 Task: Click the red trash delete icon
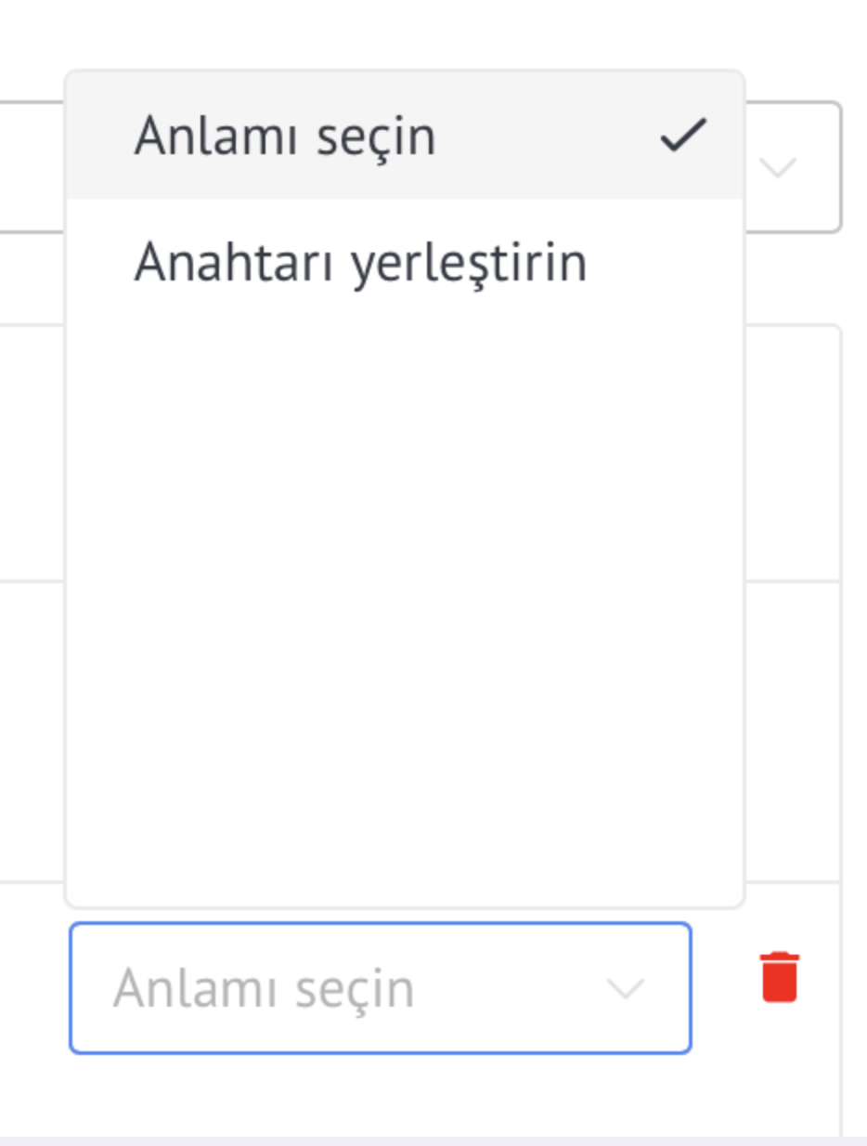click(x=780, y=977)
